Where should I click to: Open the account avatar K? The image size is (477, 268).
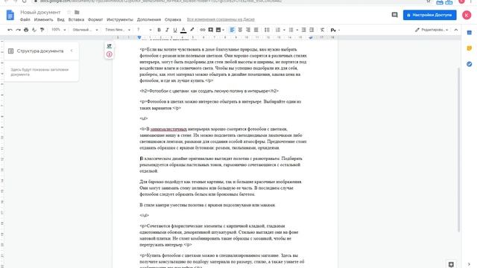pyautogui.click(x=467, y=15)
